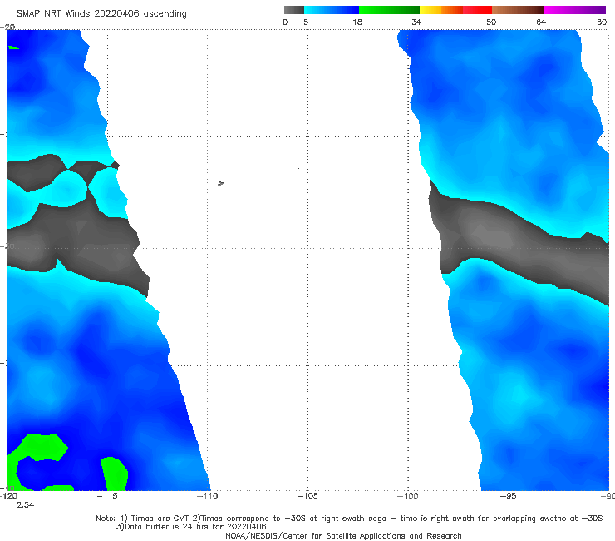Screen dimensions: 615x541
Task: Click the note '3)Data buffer is 24 hrs'
Action: tap(191, 527)
